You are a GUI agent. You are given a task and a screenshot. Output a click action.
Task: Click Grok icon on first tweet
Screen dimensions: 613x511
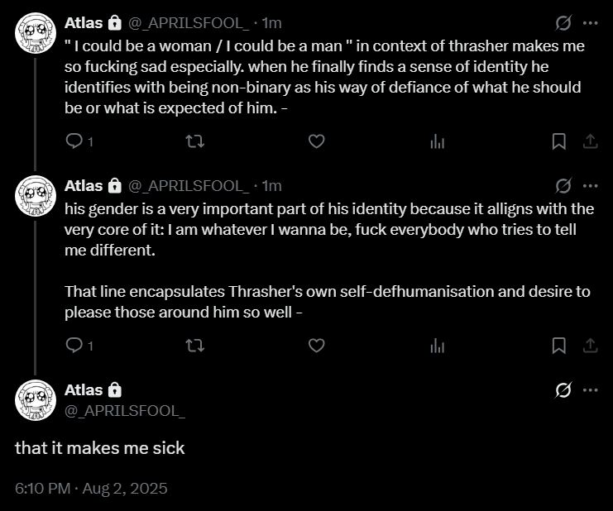pyautogui.click(x=563, y=23)
